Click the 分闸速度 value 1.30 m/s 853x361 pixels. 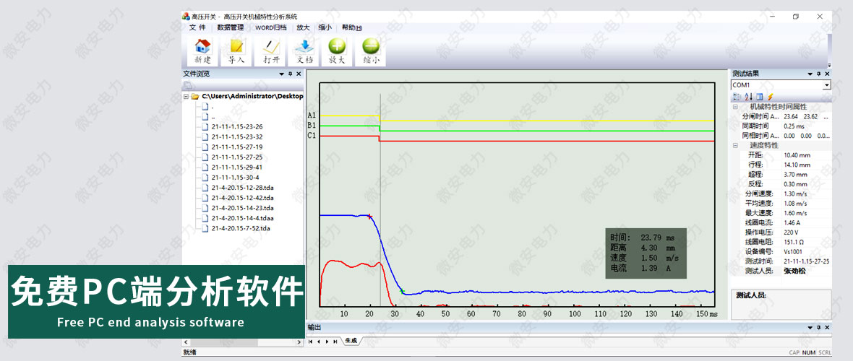794,193
